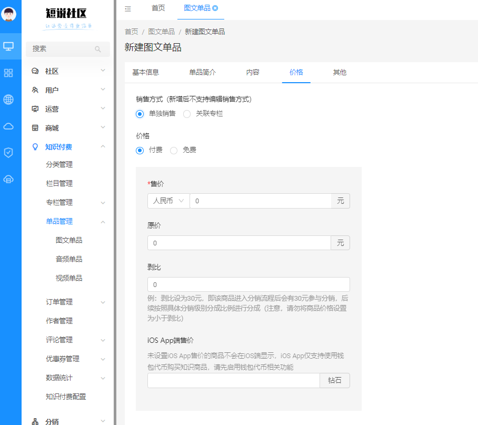
Task: Expand the 用户 menu
Action: 103,90
